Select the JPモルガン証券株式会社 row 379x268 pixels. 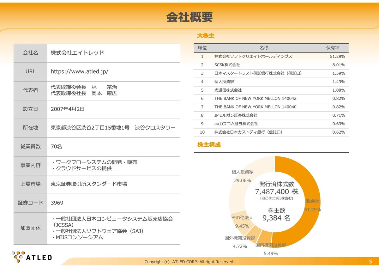click(271, 116)
